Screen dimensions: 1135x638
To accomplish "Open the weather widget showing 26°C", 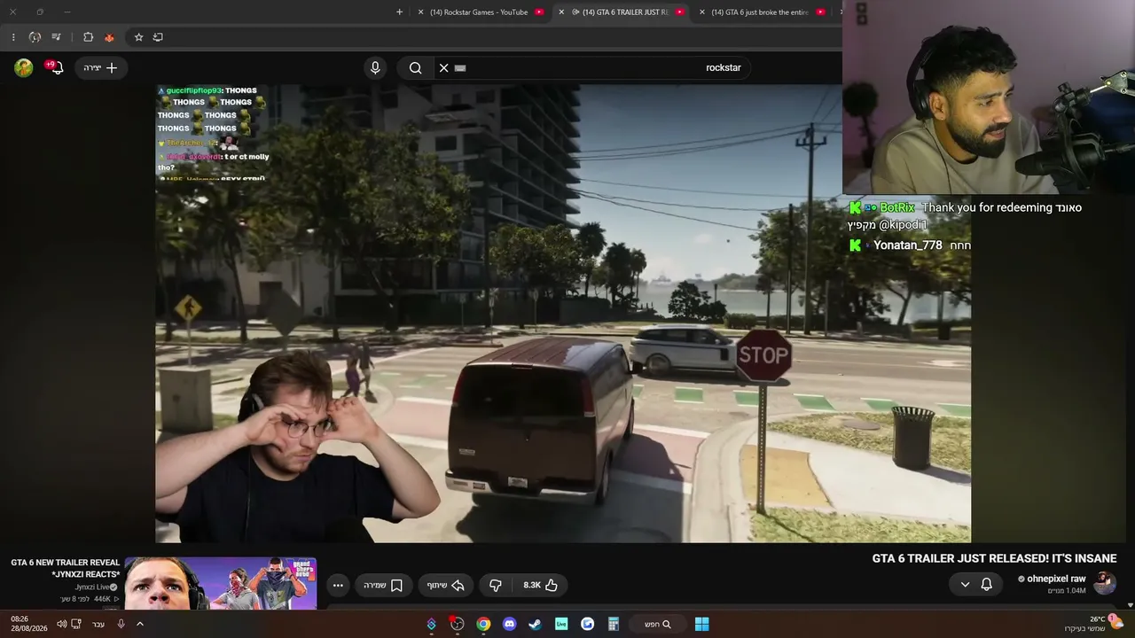I will (x=1094, y=624).
